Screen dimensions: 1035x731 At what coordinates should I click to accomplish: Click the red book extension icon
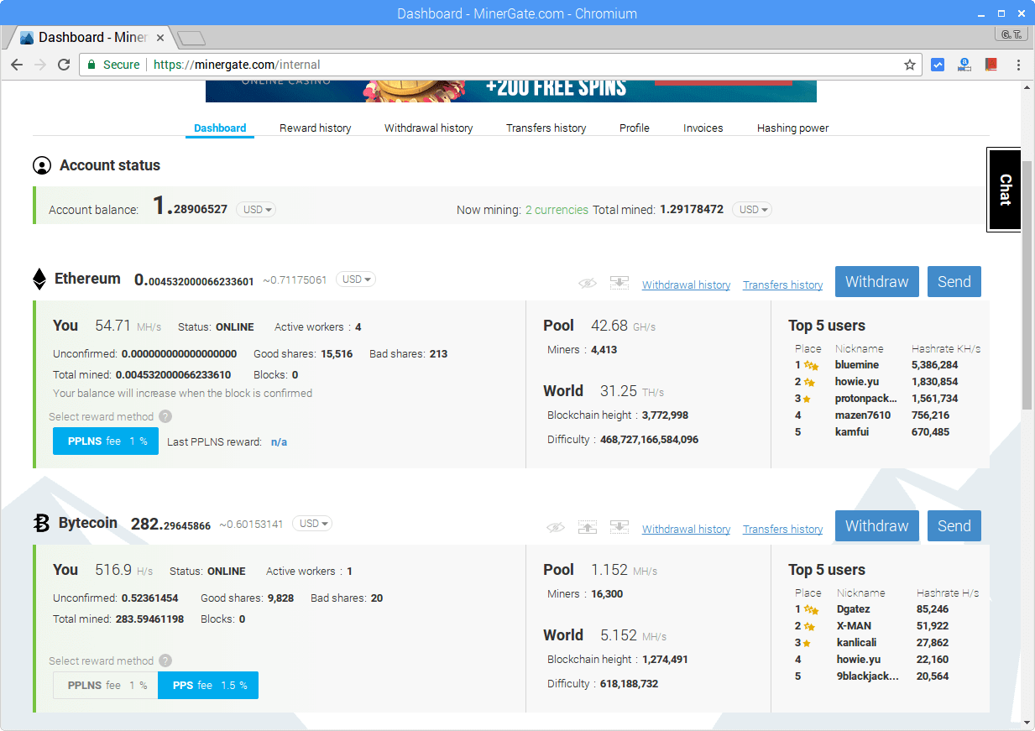(x=991, y=65)
